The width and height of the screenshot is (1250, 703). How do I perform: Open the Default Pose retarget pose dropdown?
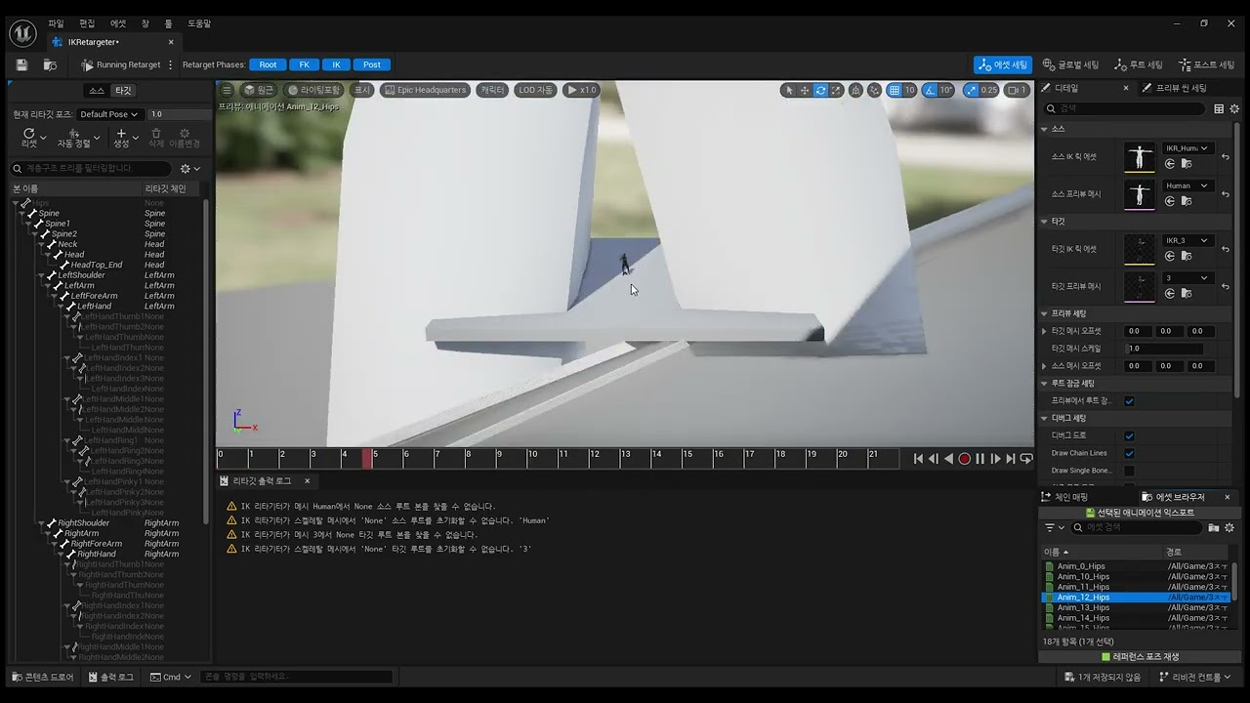pyautogui.click(x=108, y=114)
